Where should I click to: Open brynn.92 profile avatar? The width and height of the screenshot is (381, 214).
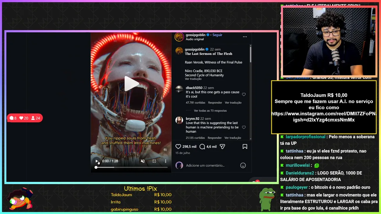coord(179,120)
